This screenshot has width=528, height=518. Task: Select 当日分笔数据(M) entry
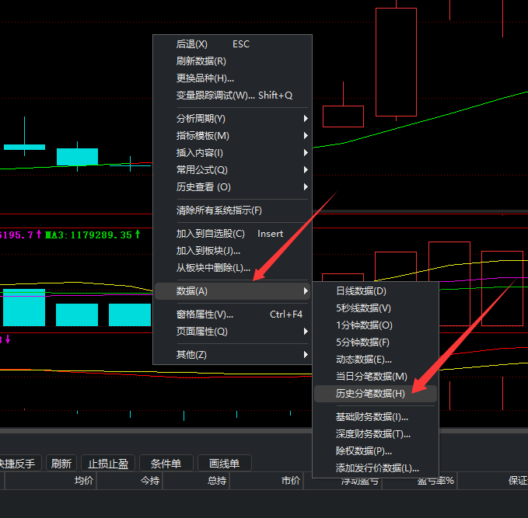tap(372, 377)
